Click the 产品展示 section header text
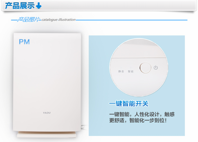This screenshot has width=198, height=142. tap(20, 6)
